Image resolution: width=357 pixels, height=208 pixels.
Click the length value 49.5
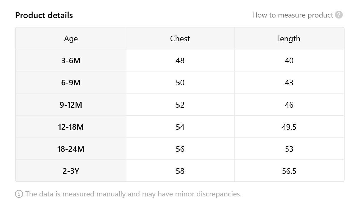[x=289, y=127]
